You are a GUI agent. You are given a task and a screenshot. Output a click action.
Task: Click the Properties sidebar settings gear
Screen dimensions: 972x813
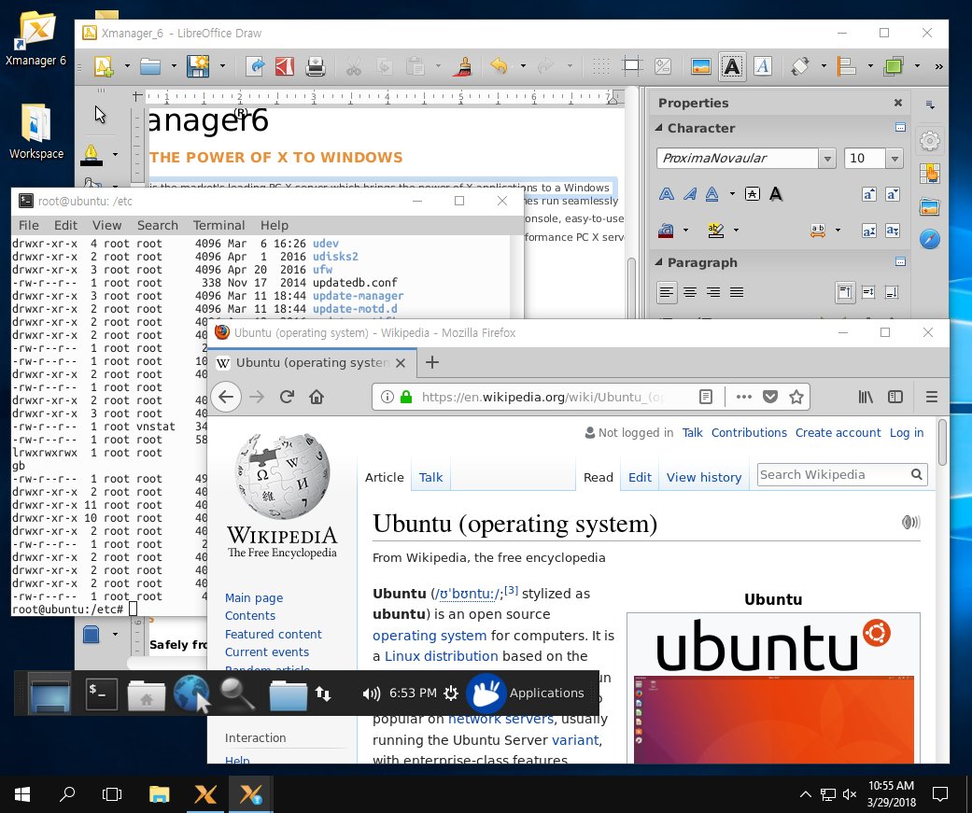click(x=931, y=140)
